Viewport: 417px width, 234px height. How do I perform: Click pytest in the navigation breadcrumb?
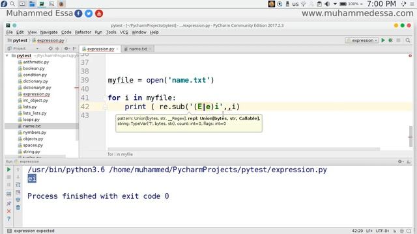click(x=18, y=40)
